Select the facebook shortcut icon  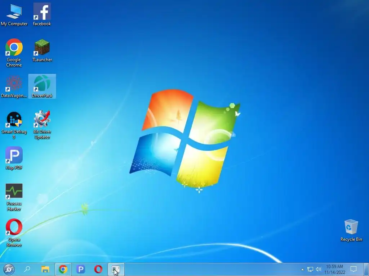pos(42,14)
